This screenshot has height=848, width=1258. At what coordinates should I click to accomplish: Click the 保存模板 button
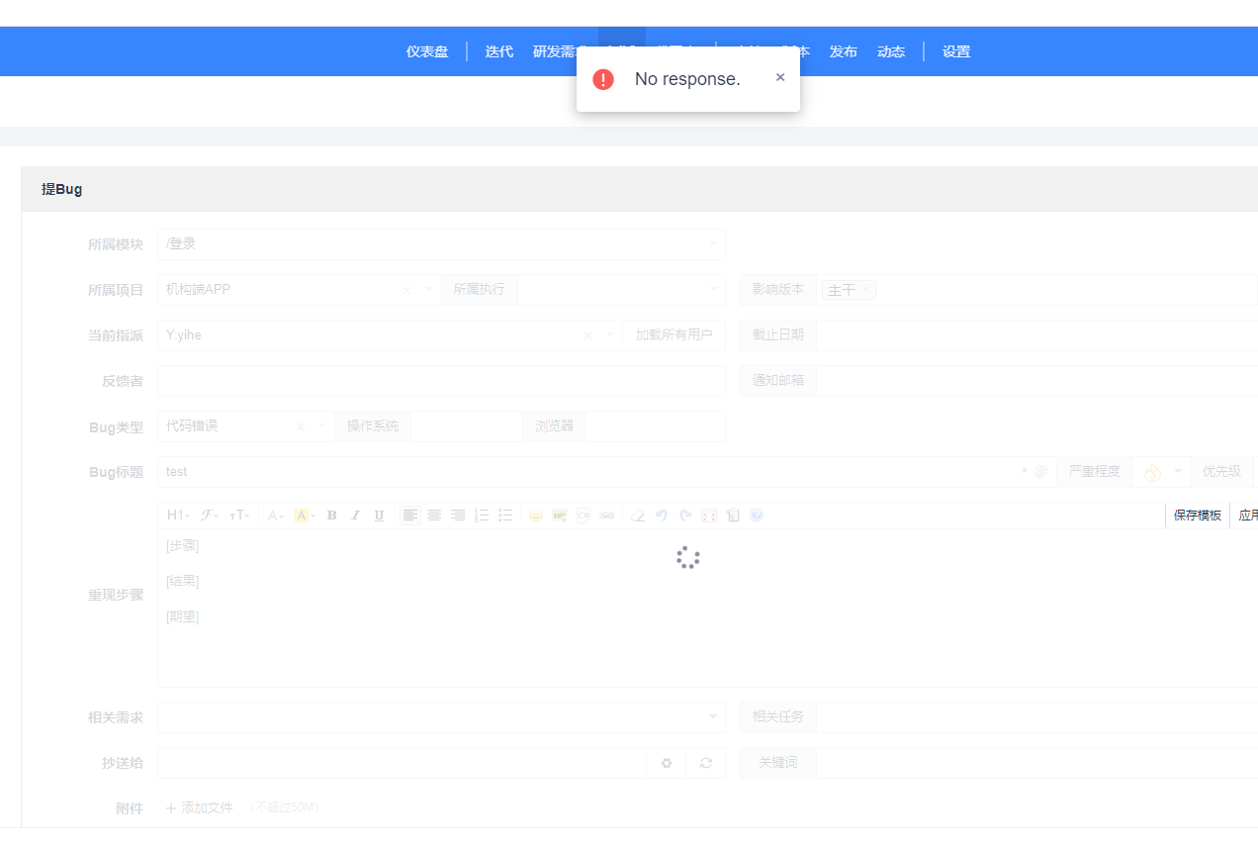(x=1198, y=516)
